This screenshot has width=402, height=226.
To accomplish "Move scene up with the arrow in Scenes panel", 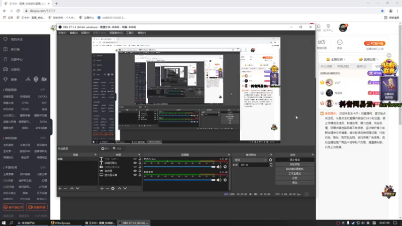I will point(72,188).
